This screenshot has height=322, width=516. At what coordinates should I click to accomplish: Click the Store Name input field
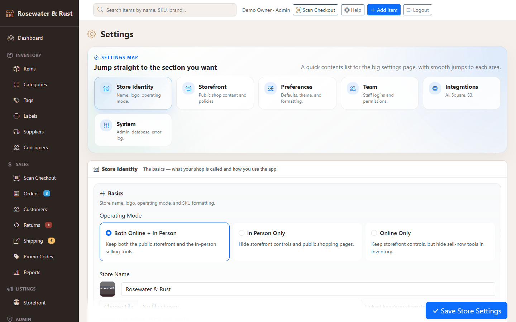pos(308,289)
